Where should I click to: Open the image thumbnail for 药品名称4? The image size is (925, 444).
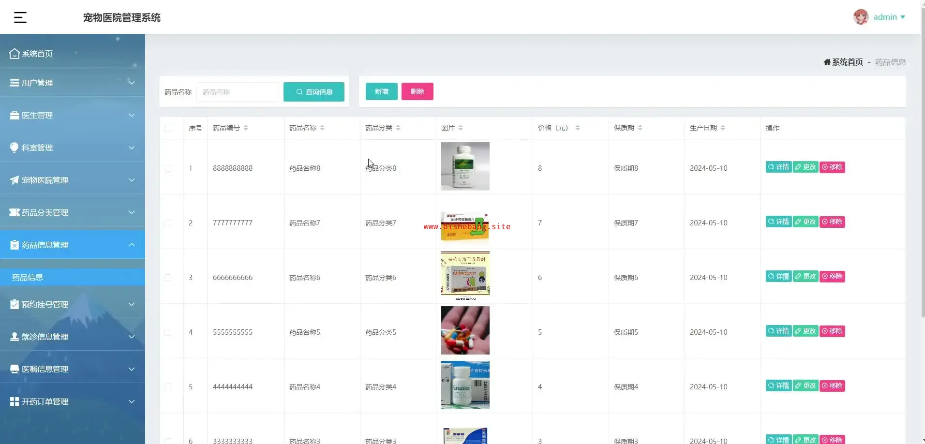tap(465, 385)
